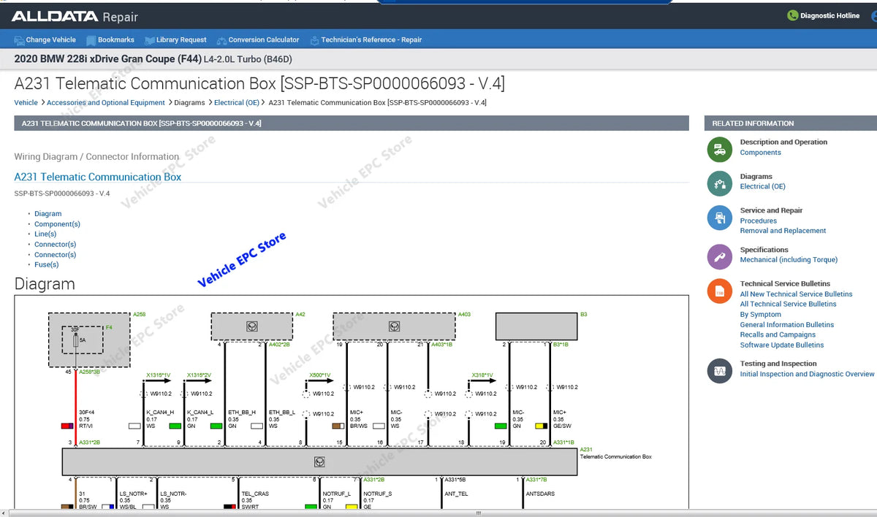The image size is (877, 517).
Task: Click the A403 component box in diagram
Action: click(394, 326)
